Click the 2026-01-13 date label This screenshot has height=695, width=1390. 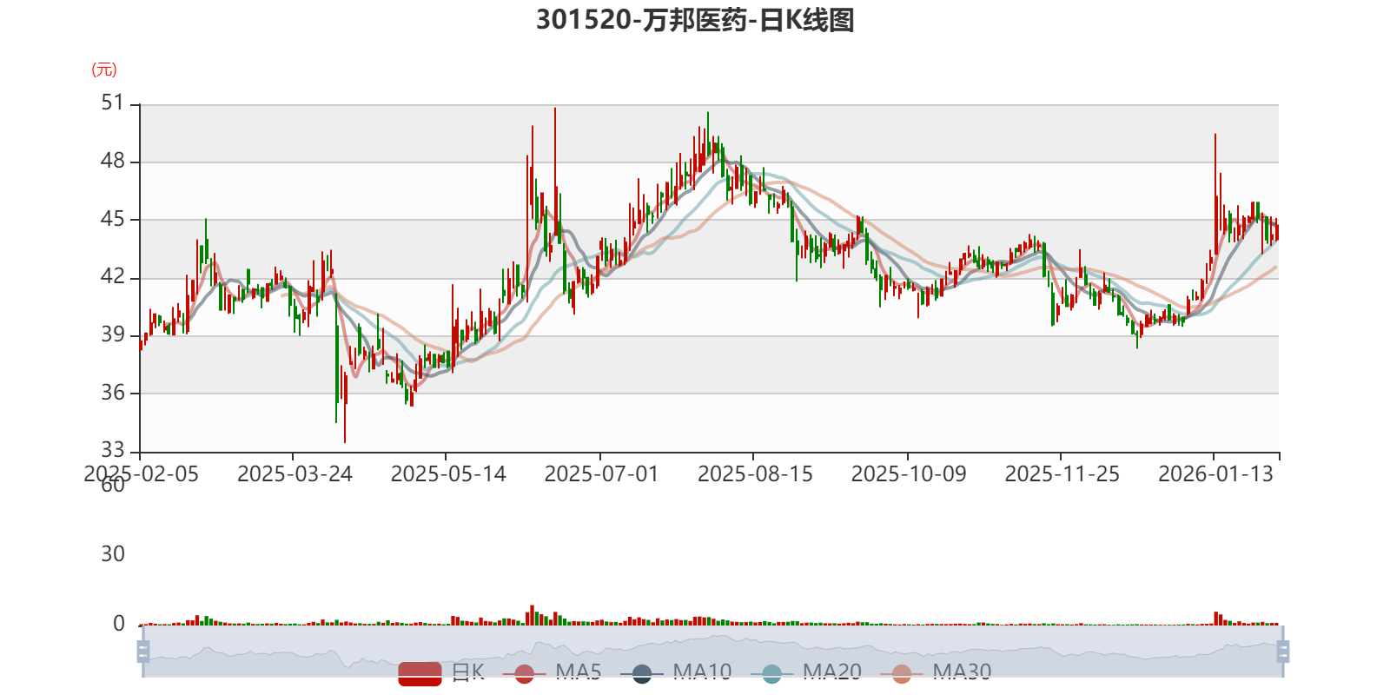pos(1215,474)
